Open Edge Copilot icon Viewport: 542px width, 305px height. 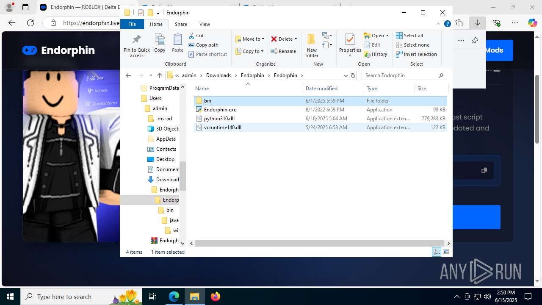pos(532,23)
